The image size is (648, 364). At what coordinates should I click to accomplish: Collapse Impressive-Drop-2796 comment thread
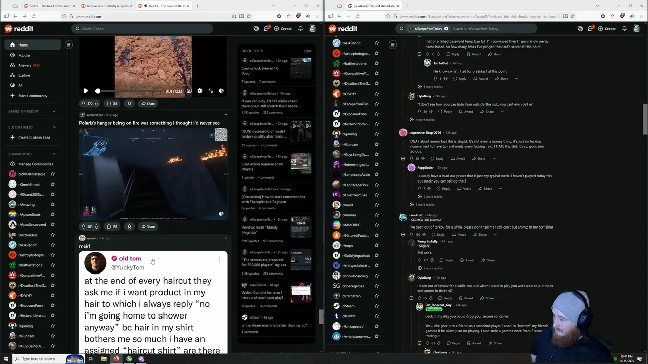(403, 159)
